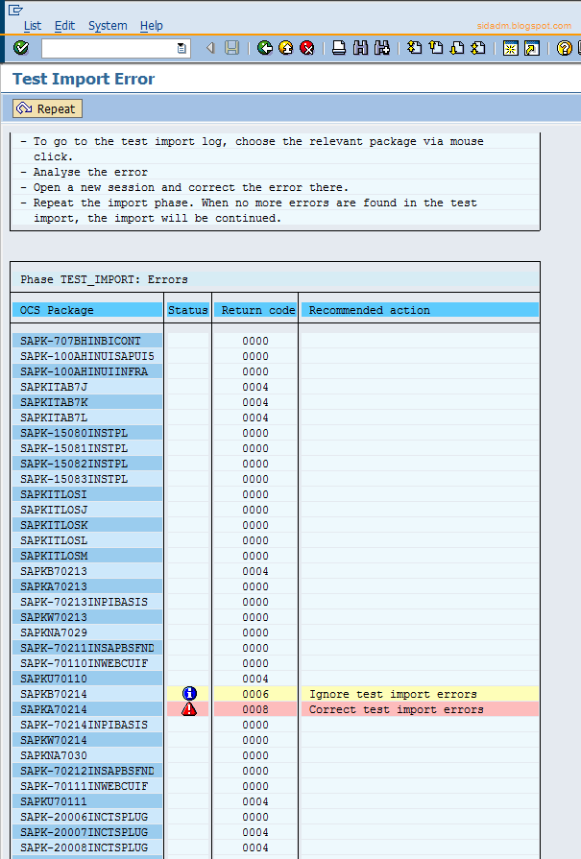Click the yellow Exit up-arrow icon

286,48
